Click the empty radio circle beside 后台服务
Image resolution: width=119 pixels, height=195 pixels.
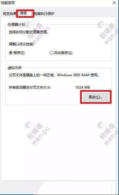[51, 53]
